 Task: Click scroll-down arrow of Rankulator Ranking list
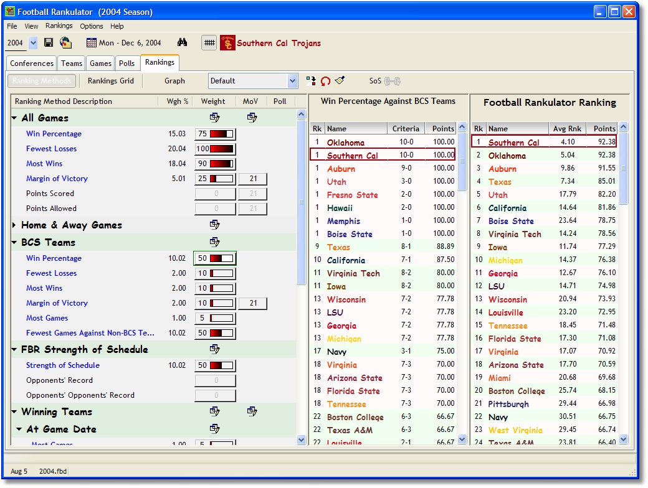624,439
